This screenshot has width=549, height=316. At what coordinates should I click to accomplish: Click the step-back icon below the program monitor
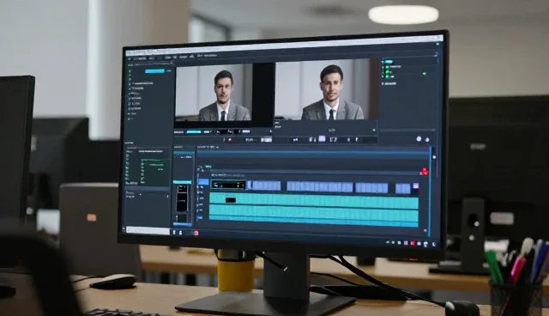tap(295, 139)
